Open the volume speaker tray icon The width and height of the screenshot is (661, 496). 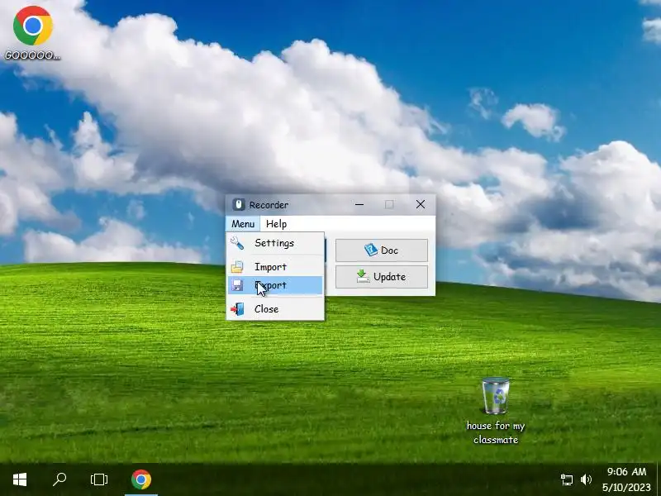(586, 479)
